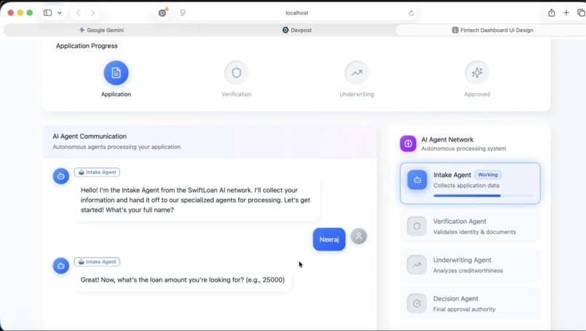Click the Approved sparkle step icon
This screenshot has height=331, width=586.
pos(477,73)
